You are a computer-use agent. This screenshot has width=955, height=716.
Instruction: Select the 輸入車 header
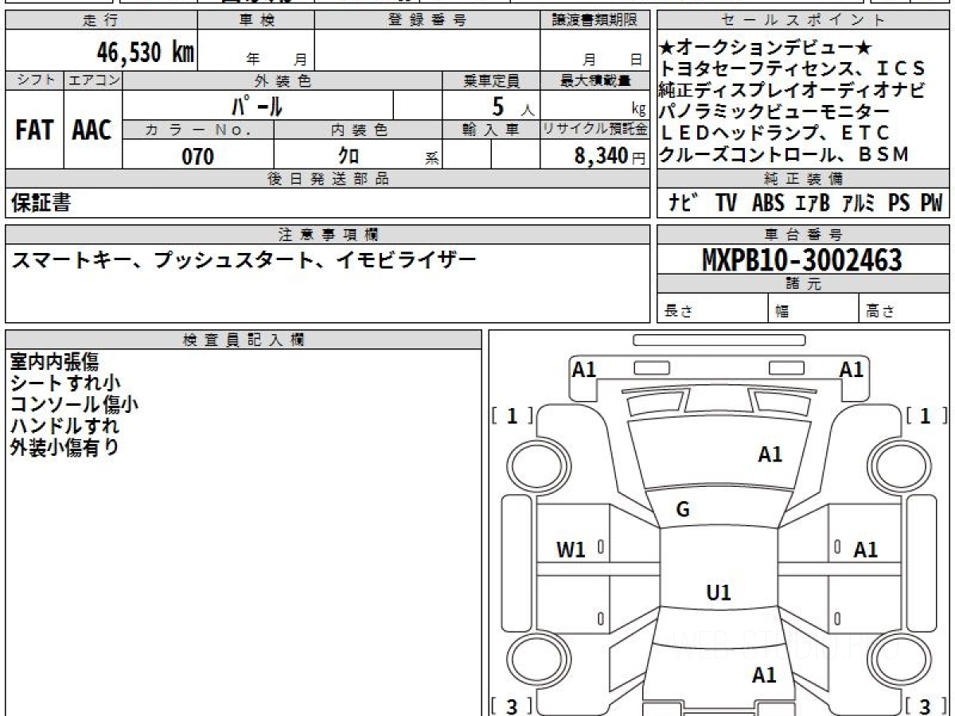pos(491,130)
